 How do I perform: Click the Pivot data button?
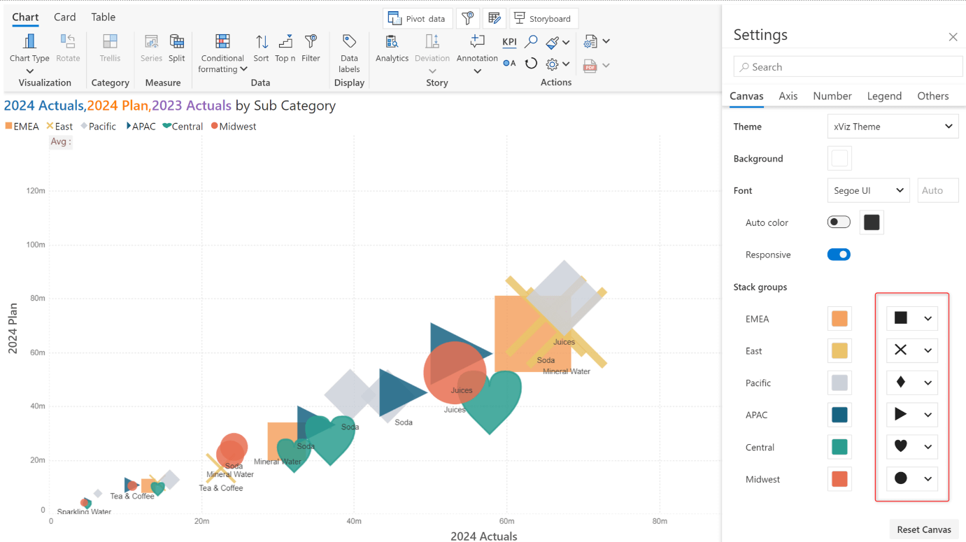tap(418, 18)
